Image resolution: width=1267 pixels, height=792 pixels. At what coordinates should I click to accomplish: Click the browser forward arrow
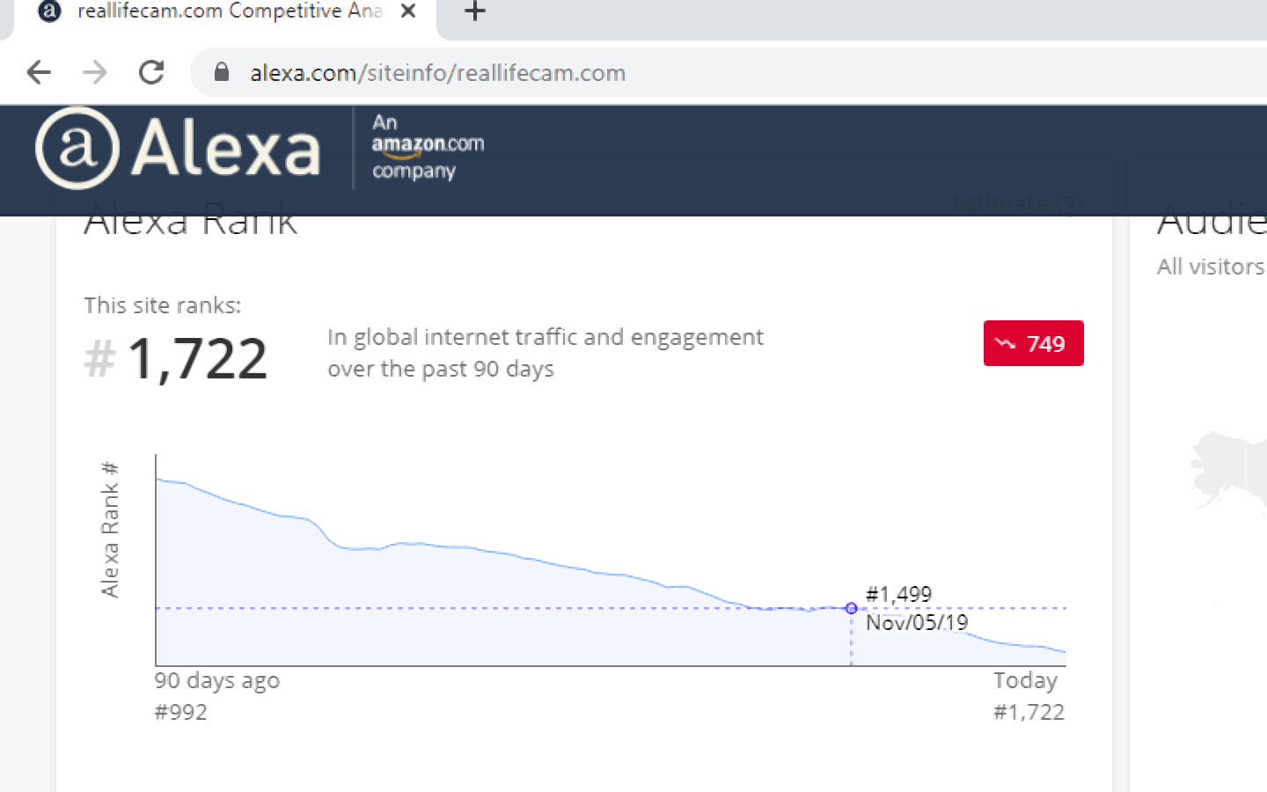(95, 72)
